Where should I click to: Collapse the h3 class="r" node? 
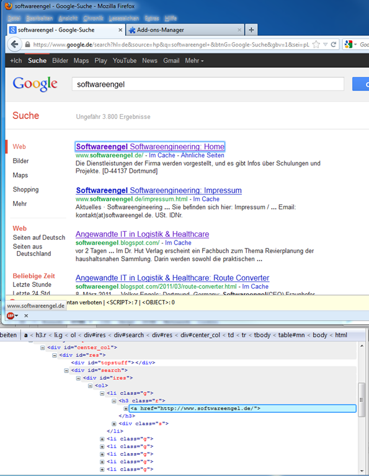(114, 401)
